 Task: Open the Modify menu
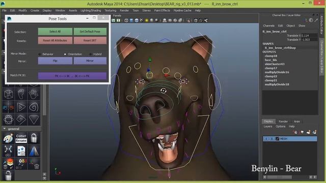tap(22, 10)
